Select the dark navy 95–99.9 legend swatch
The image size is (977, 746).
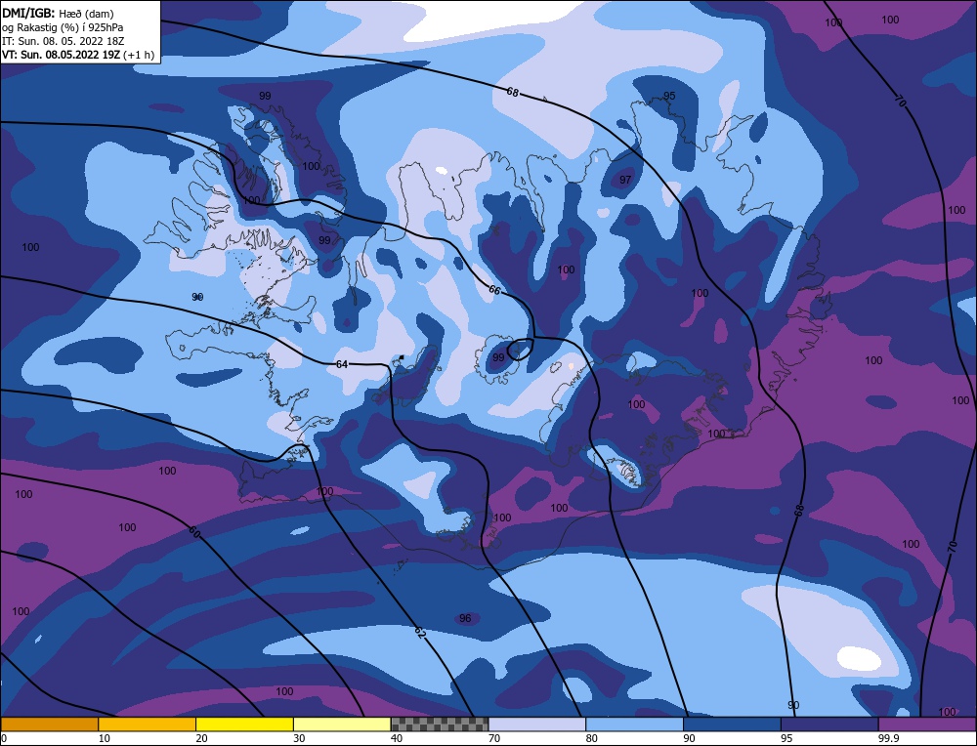point(829,725)
